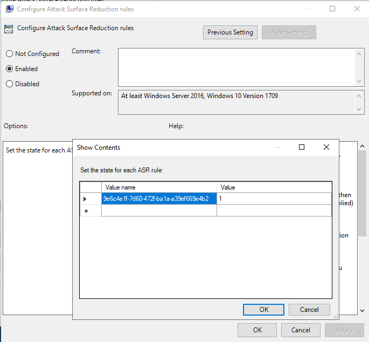
Task: Click the new row asterisk marker
Action: click(85, 211)
